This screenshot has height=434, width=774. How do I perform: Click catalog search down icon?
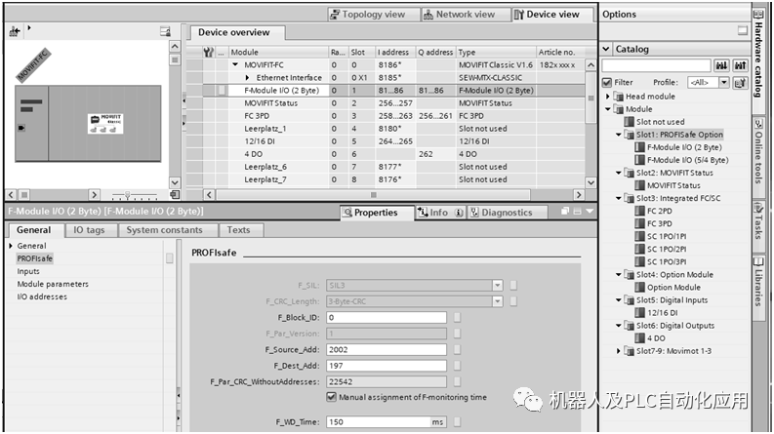[721, 65]
